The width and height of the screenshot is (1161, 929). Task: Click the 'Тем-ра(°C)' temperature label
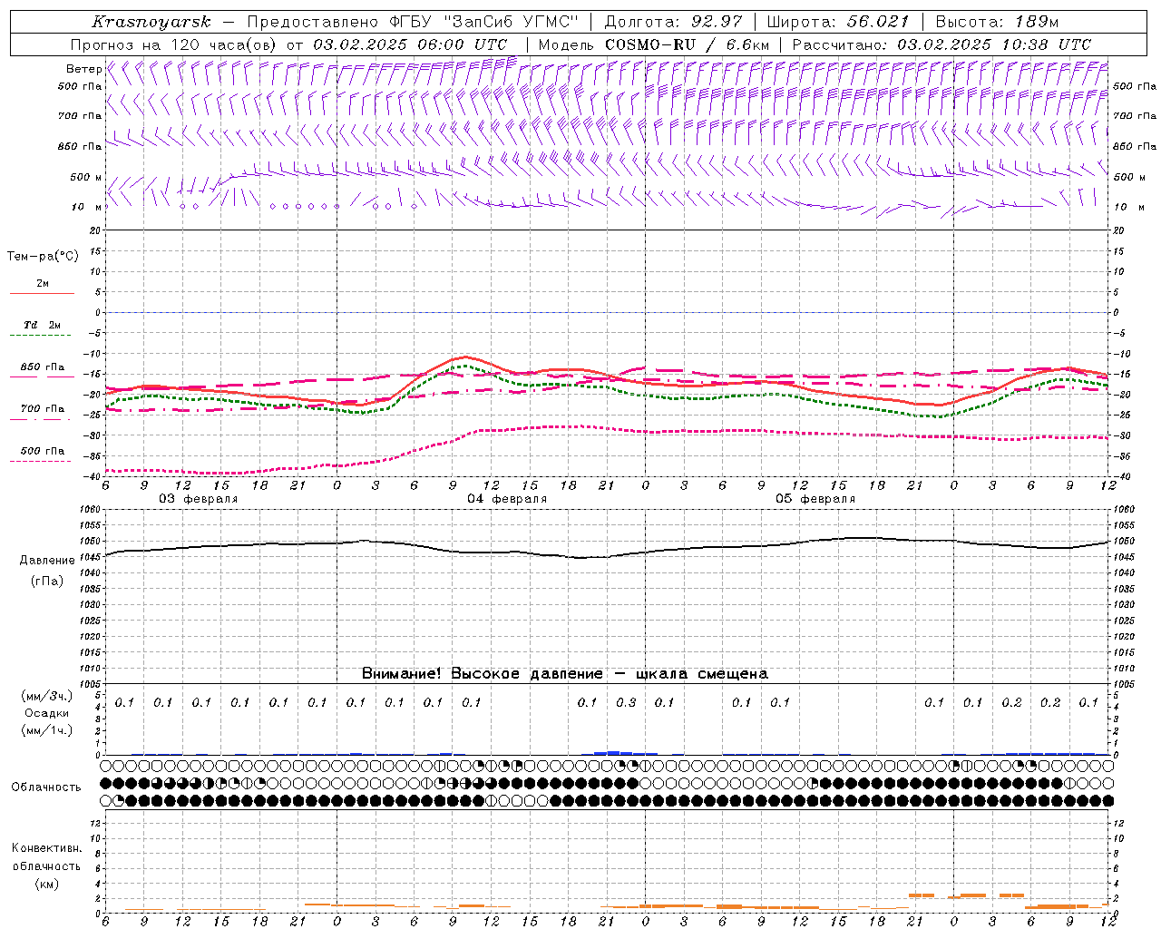click(43, 257)
